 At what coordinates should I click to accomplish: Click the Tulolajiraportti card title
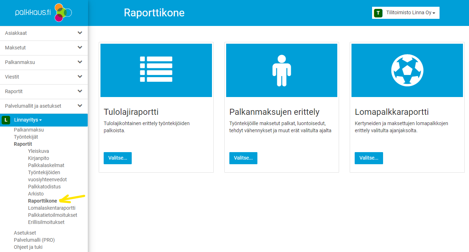click(x=131, y=112)
